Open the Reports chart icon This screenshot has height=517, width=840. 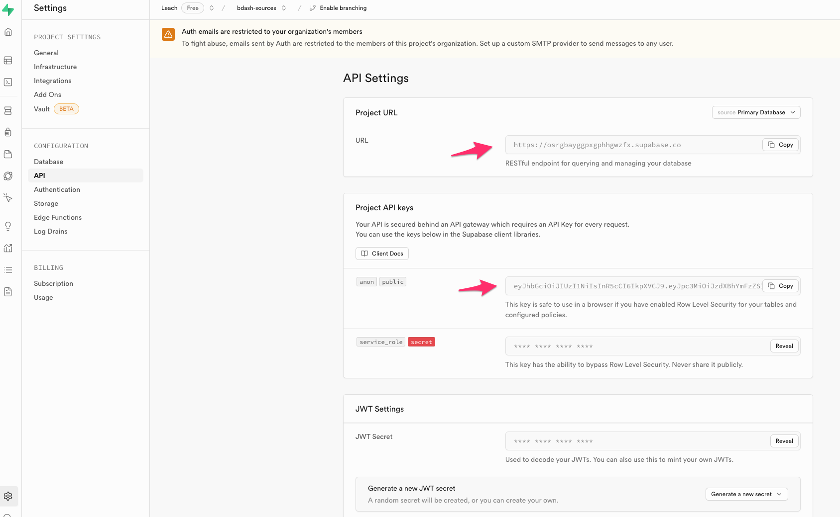(8, 248)
